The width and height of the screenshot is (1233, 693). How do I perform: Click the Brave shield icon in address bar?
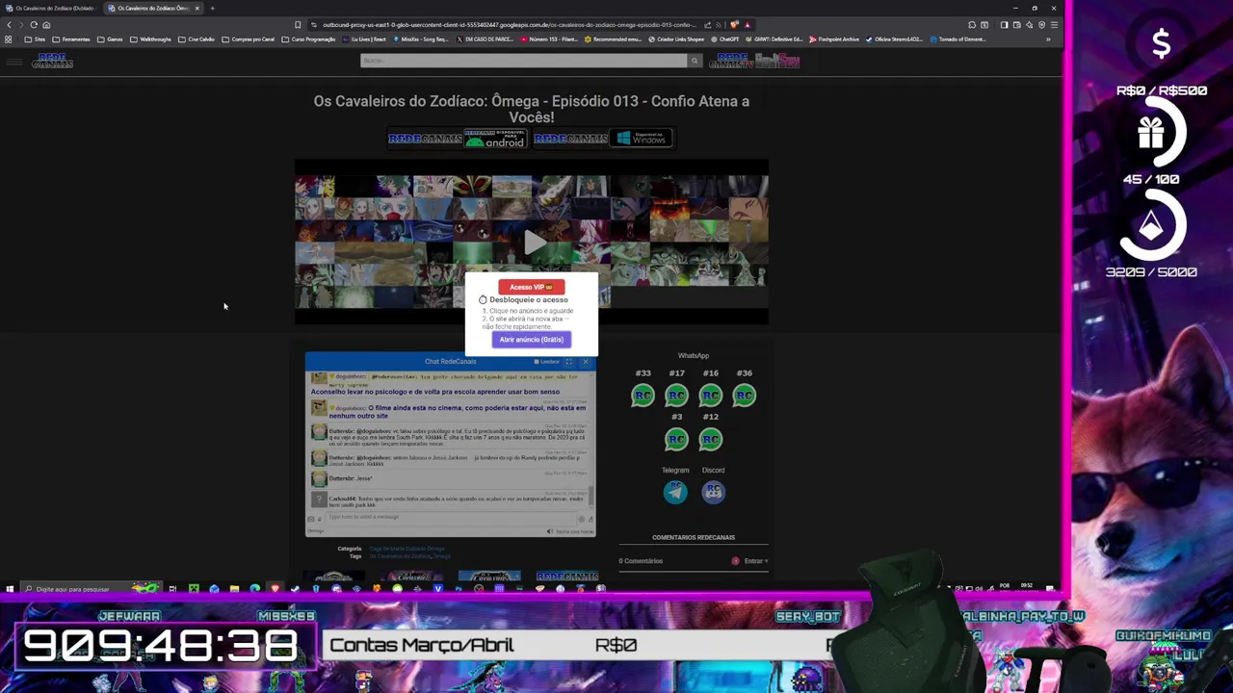(x=735, y=25)
